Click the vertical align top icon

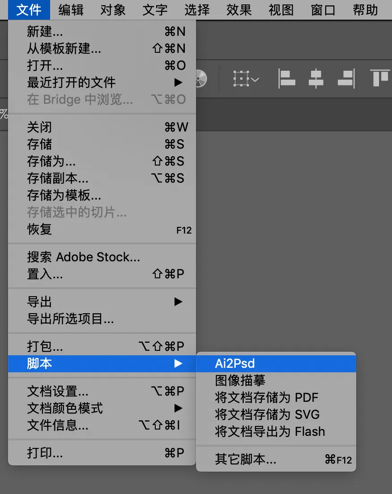(x=380, y=77)
